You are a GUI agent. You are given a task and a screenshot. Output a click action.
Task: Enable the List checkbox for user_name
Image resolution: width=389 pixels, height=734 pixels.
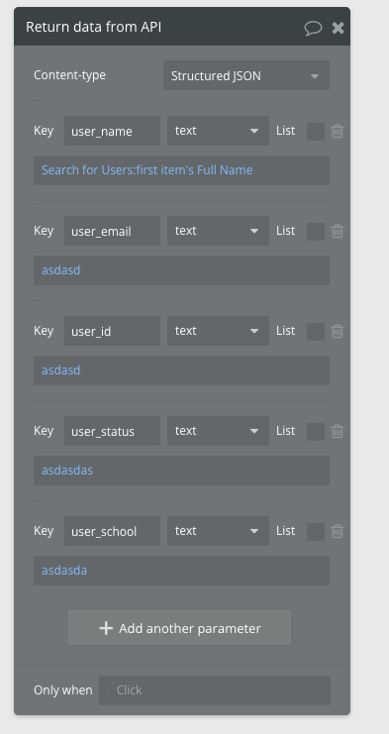click(x=316, y=132)
